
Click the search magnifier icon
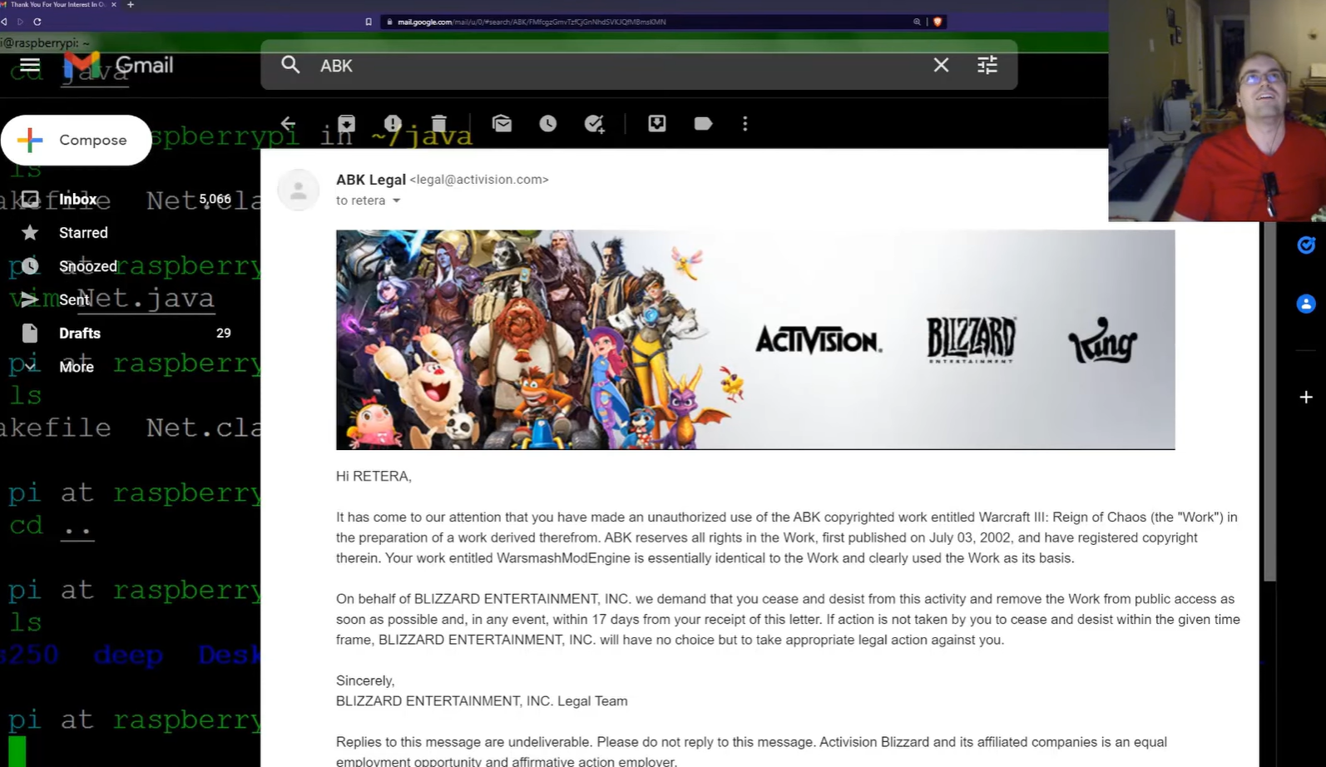290,65
